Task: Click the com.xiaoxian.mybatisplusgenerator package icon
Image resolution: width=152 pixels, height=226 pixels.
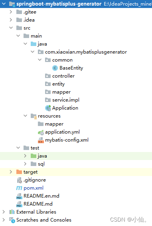Action: [x=41, y=52]
